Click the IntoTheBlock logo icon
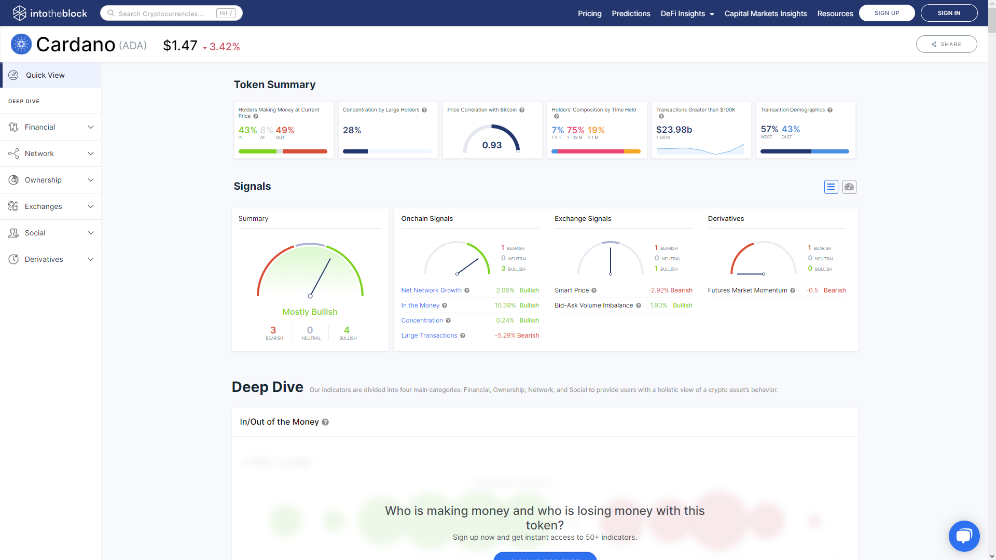Screen dimensions: 996x560 pos(19,13)
